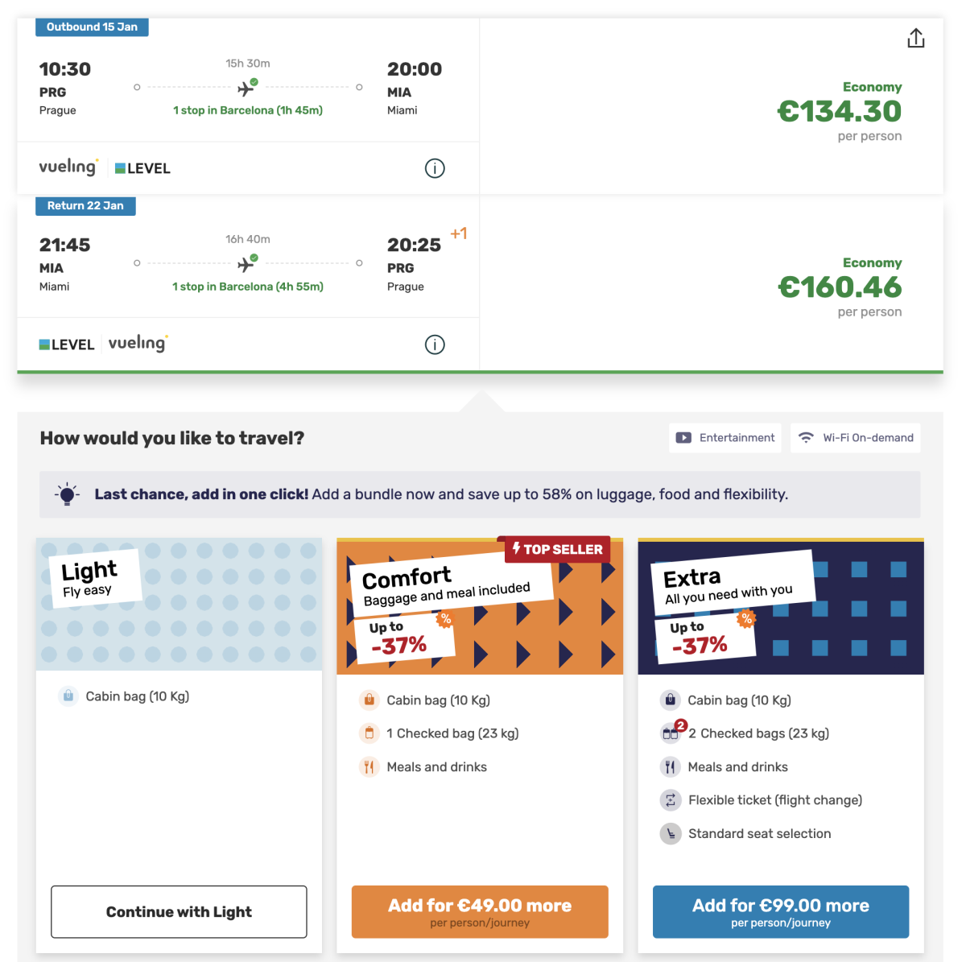Open outbound flight info icon

[x=435, y=168]
